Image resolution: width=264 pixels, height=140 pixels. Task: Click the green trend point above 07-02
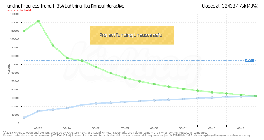[x=96, y=67]
